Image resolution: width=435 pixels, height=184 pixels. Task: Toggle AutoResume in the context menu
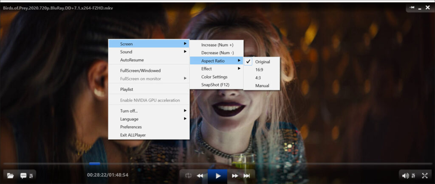[x=149, y=60]
